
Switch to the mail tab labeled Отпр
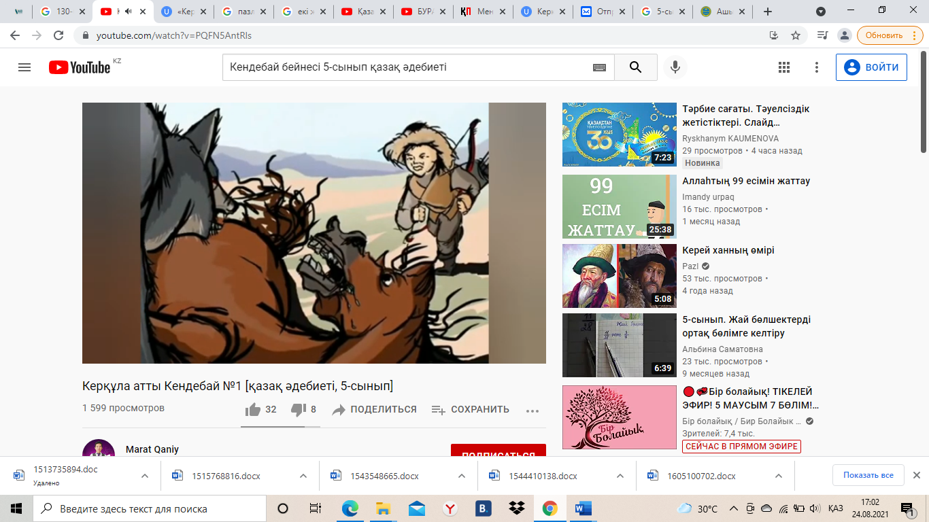point(603,12)
